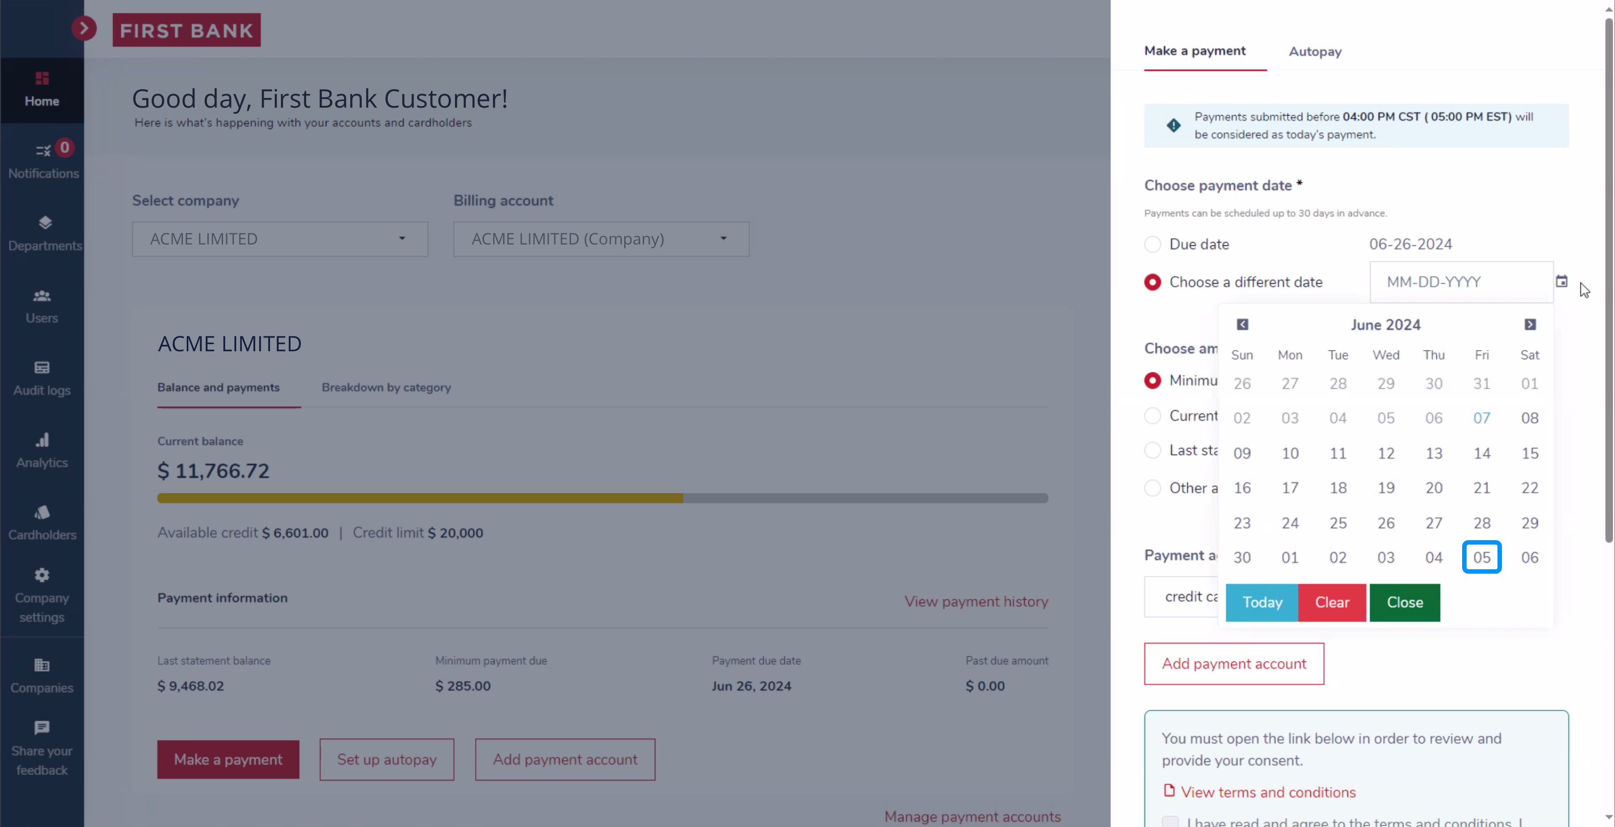The width and height of the screenshot is (1615, 827).
Task: Go to the Users sidebar icon
Action: pyautogui.click(x=42, y=295)
